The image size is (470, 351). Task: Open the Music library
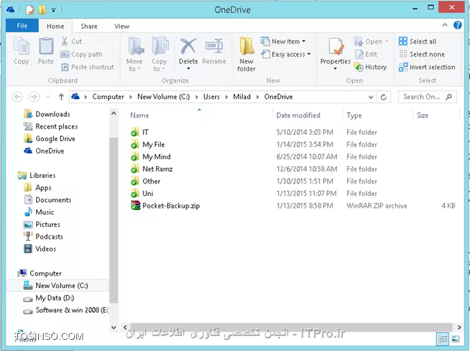(x=39, y=212)
